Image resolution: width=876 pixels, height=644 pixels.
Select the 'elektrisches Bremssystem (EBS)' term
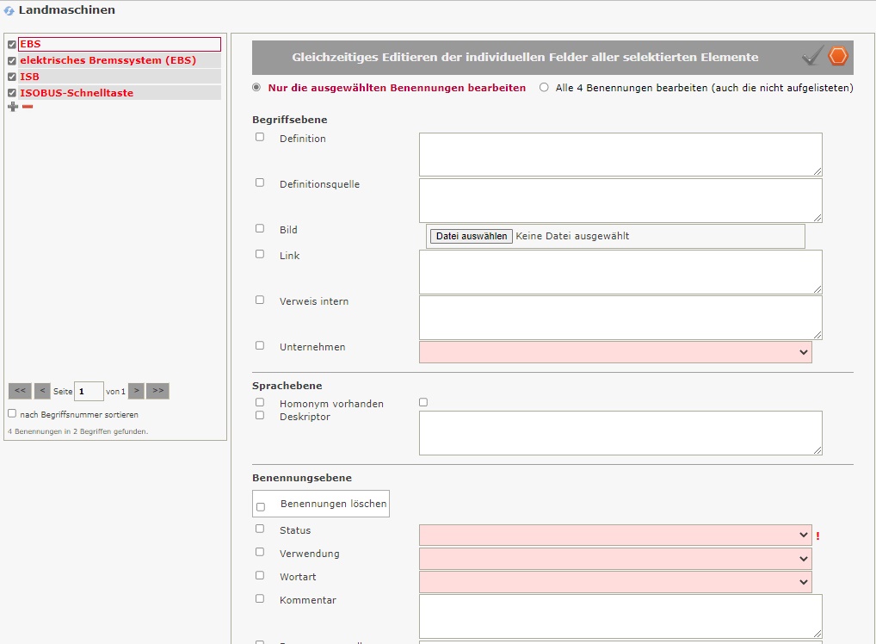(108, 60)
